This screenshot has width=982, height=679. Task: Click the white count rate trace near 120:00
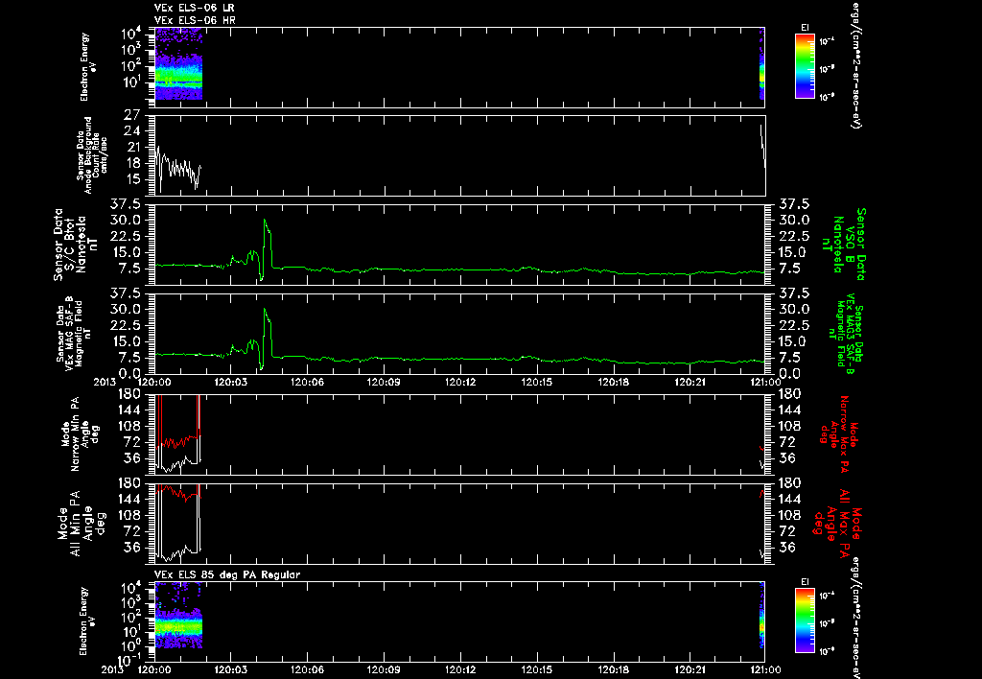[x=178, y=168]
